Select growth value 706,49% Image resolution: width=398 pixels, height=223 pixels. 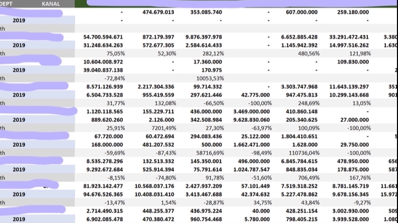click(x=309, y=178)
